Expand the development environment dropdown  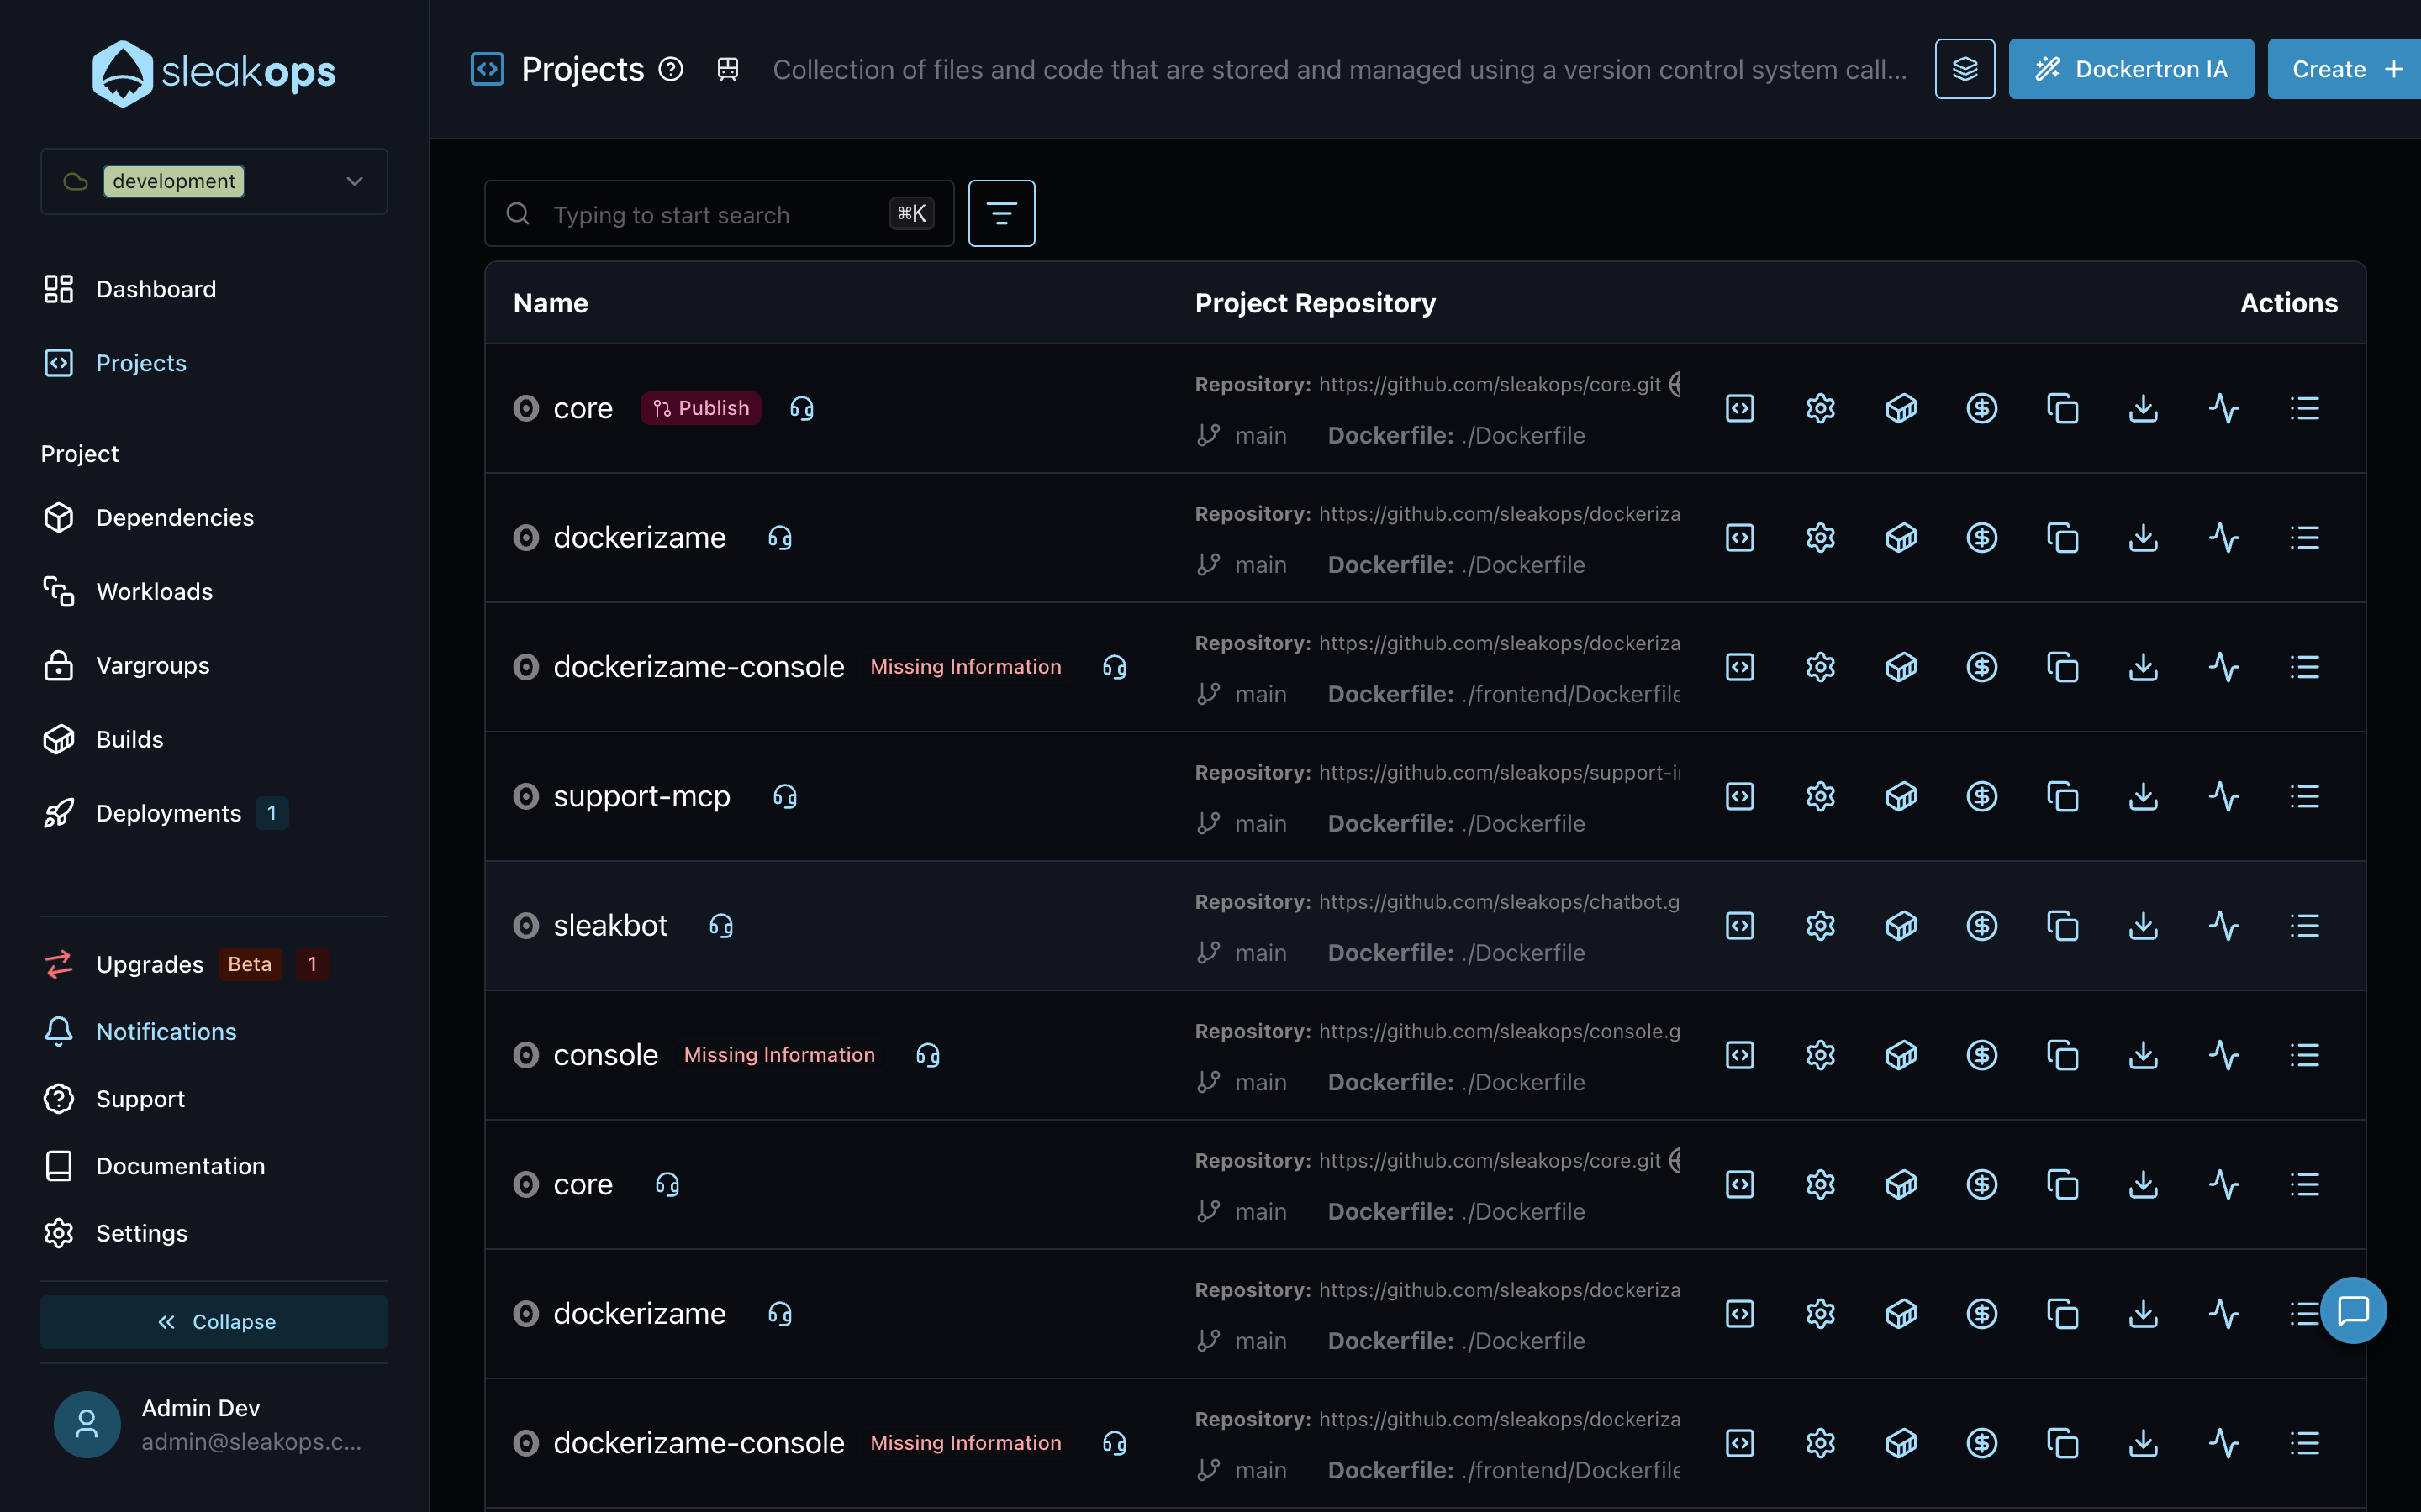tap(214, 181)
